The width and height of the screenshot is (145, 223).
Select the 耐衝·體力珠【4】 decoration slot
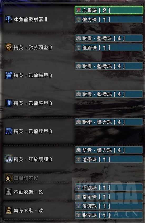pos(109,122)
